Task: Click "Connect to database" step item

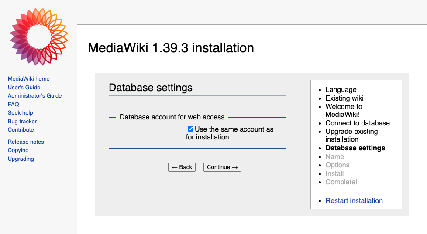Action: [x=358, y=123]
